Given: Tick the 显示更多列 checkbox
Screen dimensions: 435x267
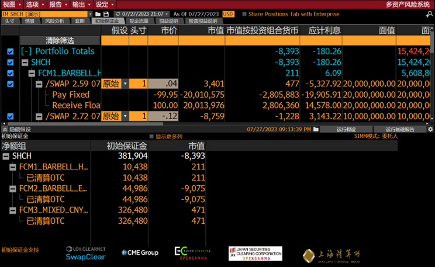Looking at the screenshot, I should [x=151, y=136].
